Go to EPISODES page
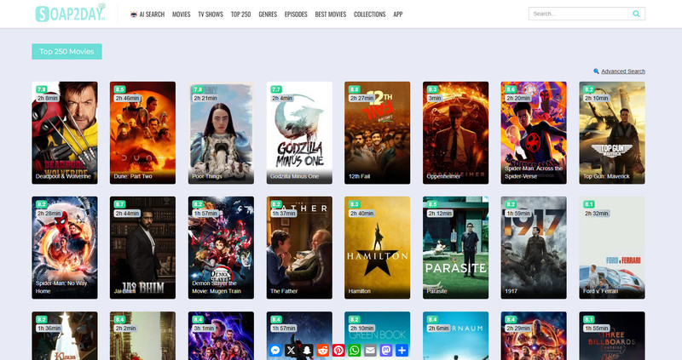Image resolution: width=682 pixels, height=360 pixels. tap(296, 14)
